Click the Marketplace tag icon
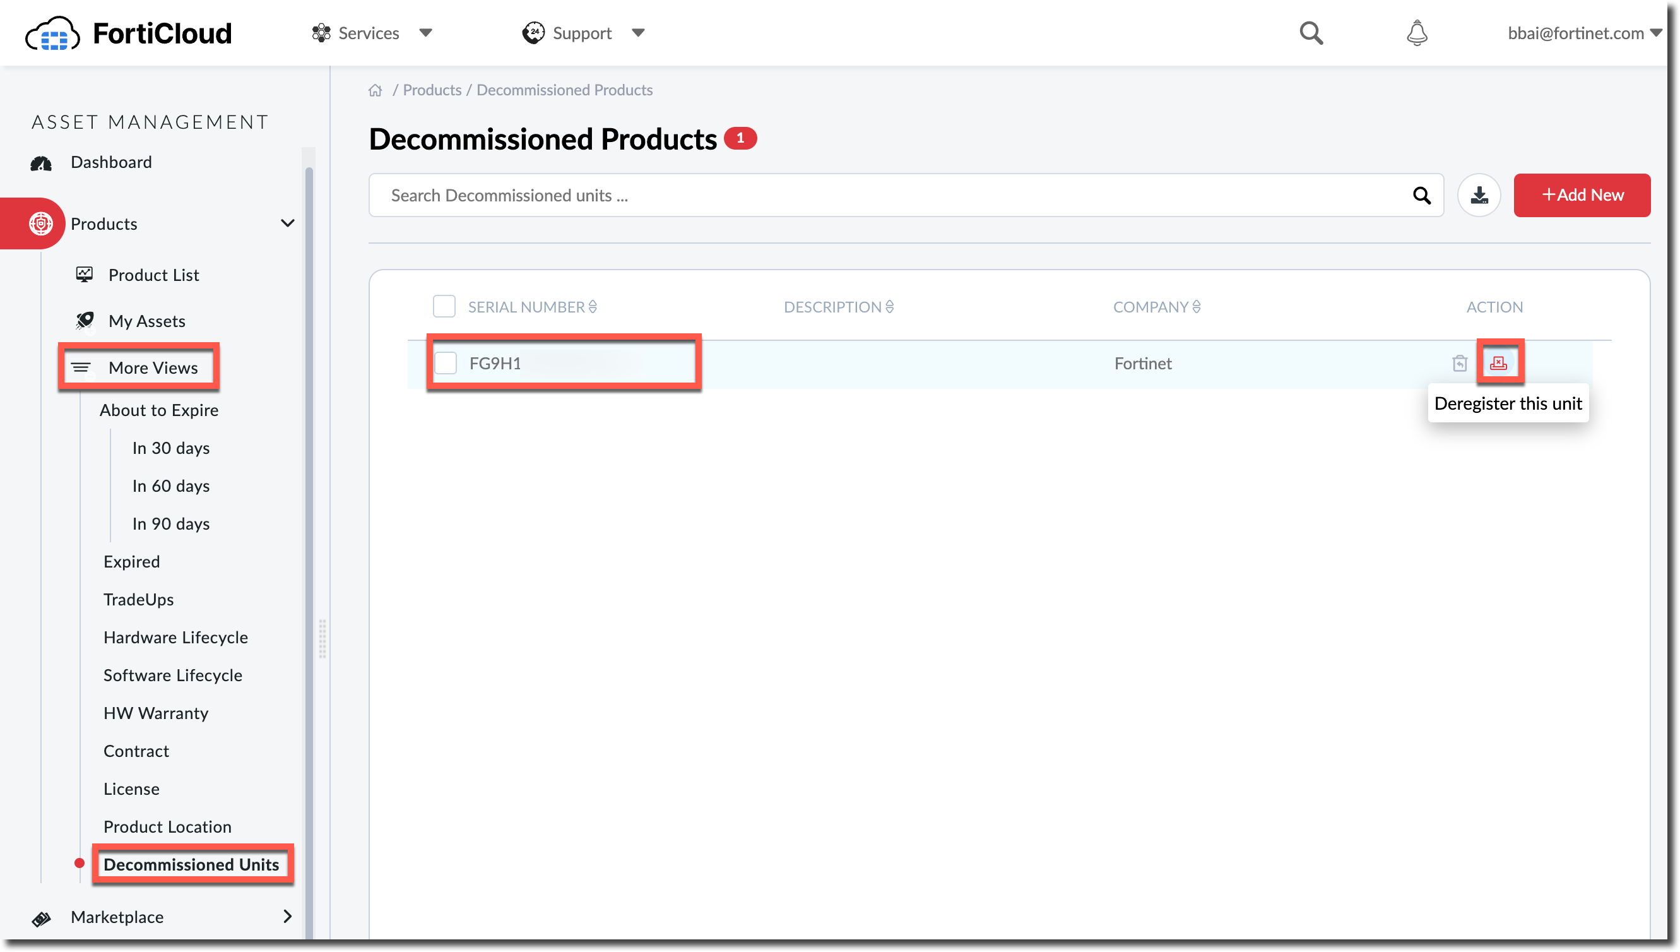The image size is (1680, 952). (x=41, y=918)
